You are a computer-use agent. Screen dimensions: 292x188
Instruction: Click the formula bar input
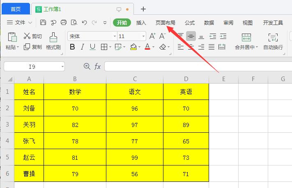(x=198, y=66)
